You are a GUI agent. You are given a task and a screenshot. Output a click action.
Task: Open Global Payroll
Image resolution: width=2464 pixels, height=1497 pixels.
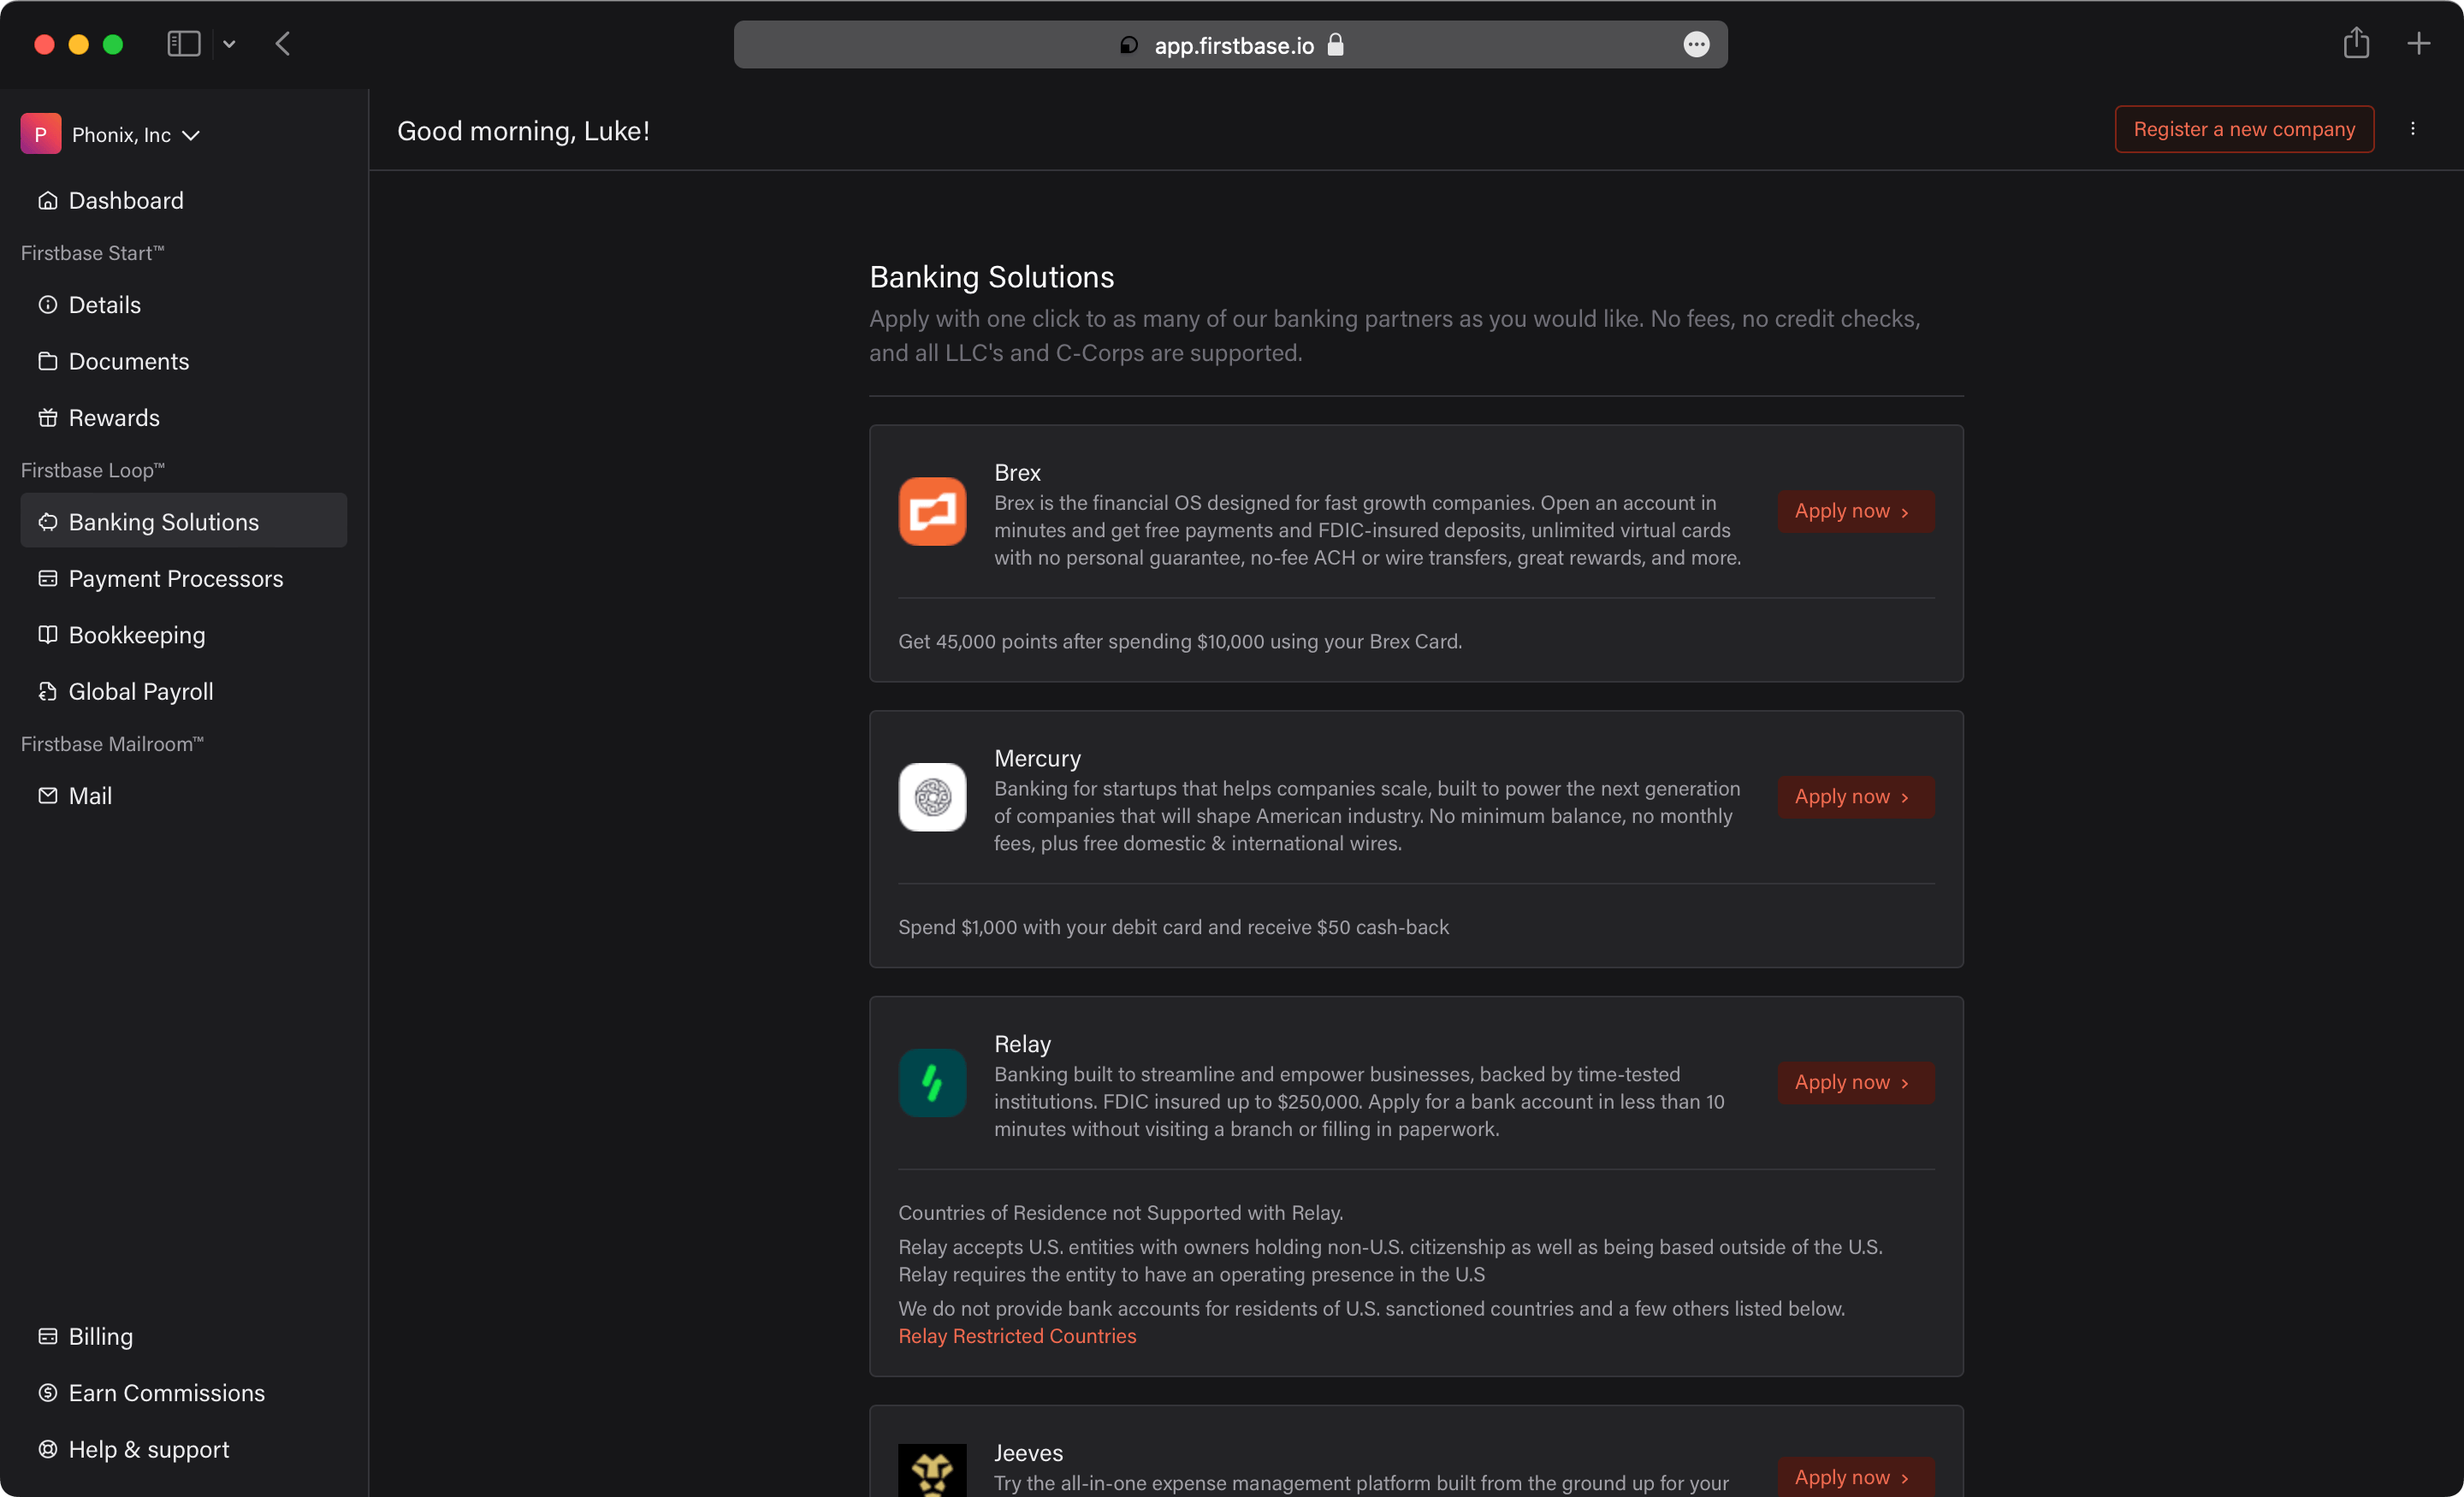coord(183,691)
